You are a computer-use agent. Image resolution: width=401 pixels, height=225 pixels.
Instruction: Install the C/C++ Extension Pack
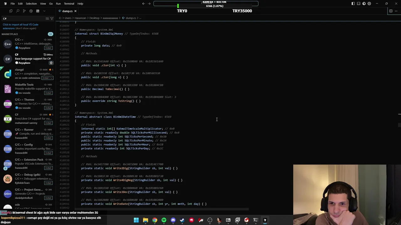tap(48, 168)
